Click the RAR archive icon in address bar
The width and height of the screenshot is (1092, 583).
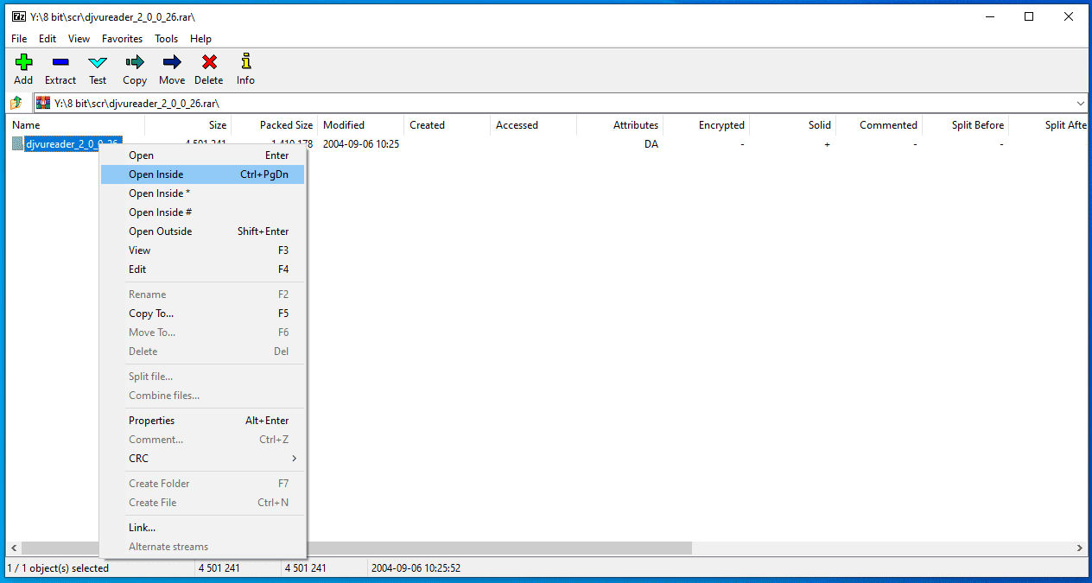(x=42, y=103)
